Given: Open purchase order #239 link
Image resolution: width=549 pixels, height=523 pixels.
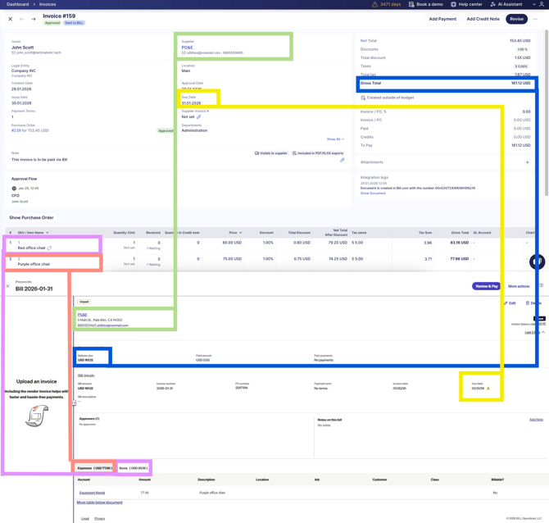Looking at the screenshot, I should coord(16,130).
